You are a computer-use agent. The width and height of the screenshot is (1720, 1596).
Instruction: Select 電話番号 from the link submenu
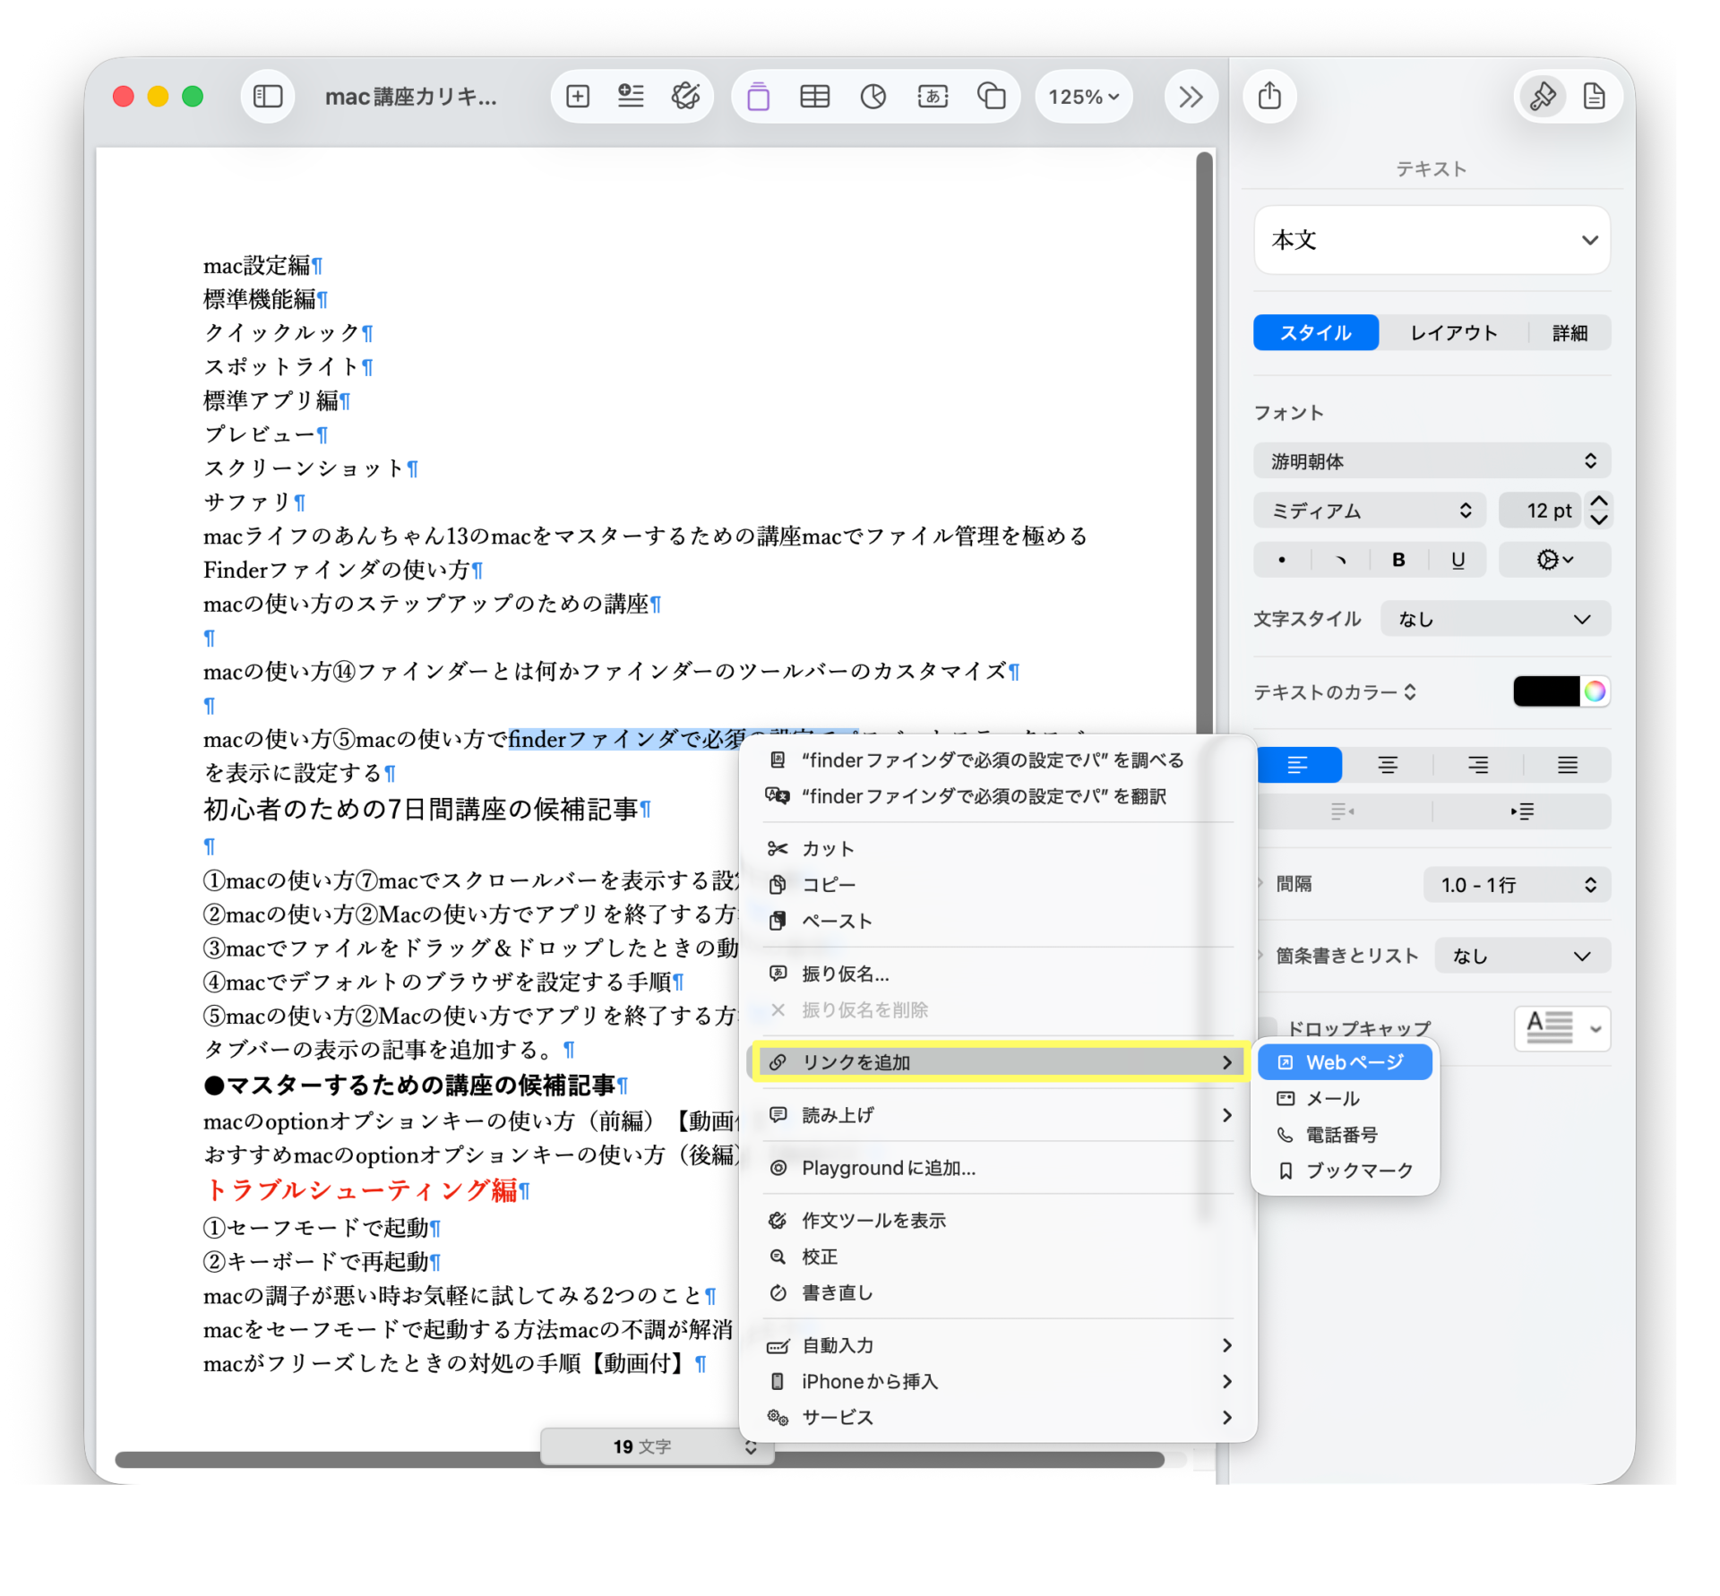1345,1135
